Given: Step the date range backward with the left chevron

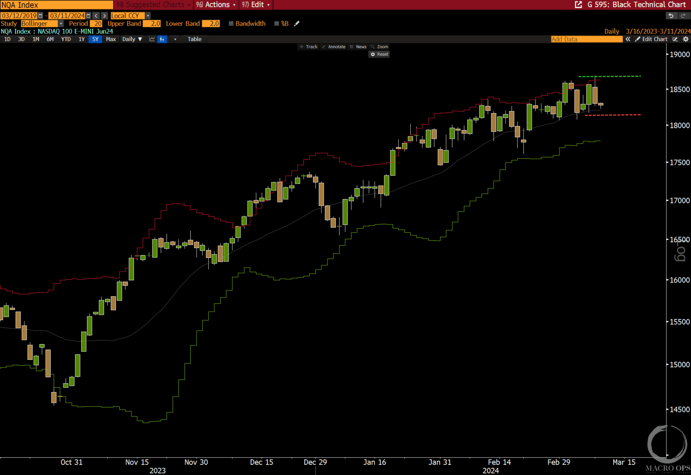Looking at the screenshot, I should (96, 15).
